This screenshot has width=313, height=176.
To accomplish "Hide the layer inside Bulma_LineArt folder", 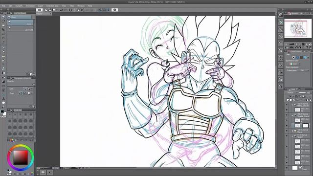I will click(x=287, y=110).
